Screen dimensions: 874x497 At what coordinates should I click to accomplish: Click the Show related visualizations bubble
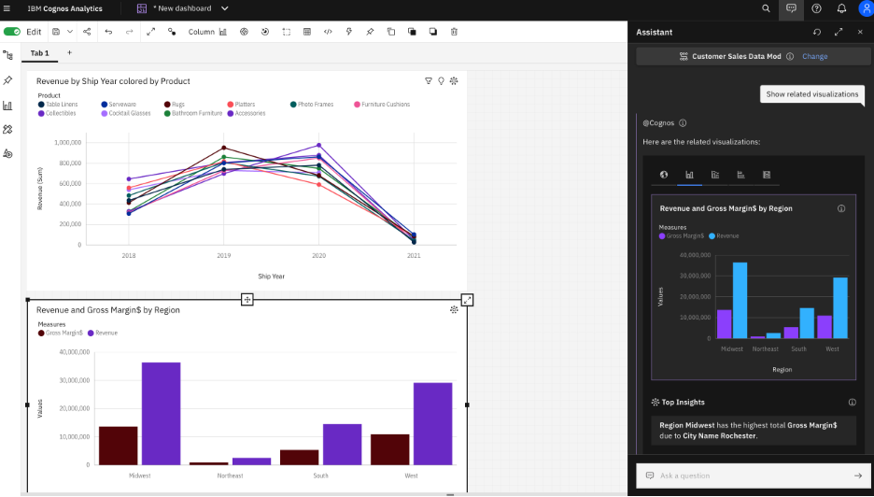click(811, 94)
